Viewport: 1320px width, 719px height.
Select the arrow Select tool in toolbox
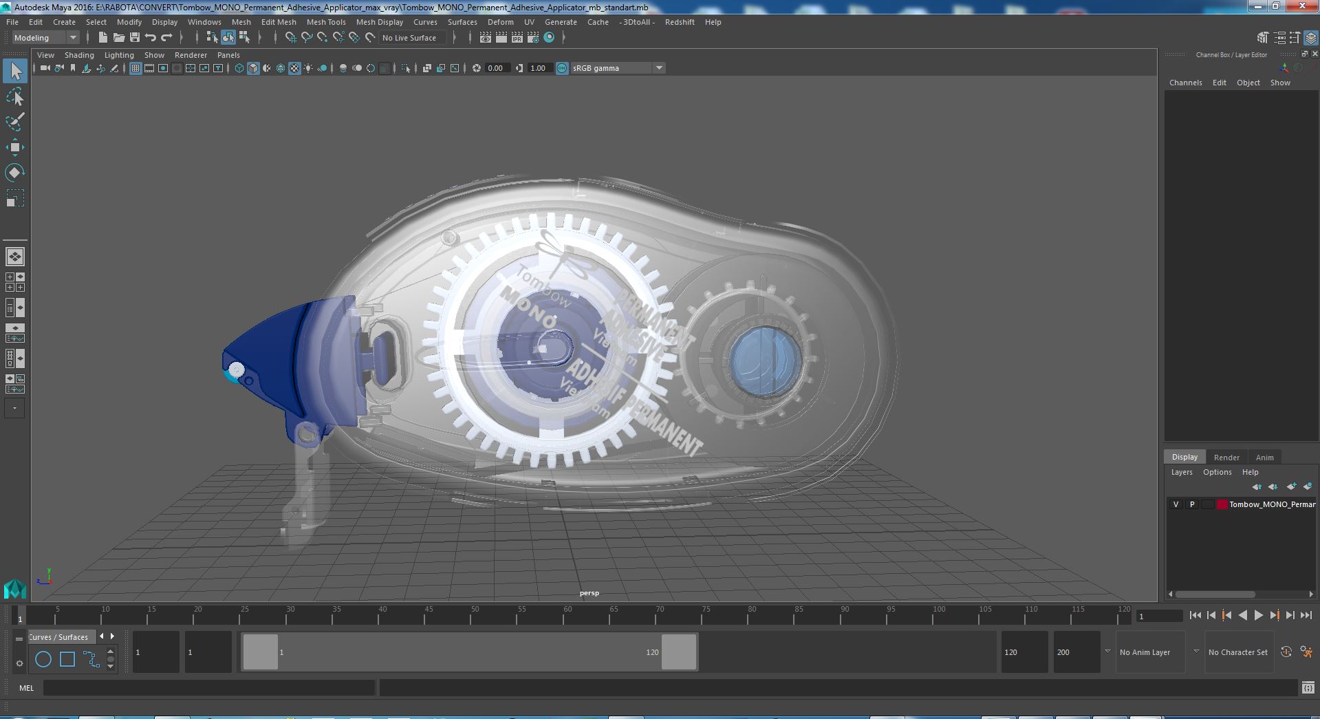click(x=15, y=71)
